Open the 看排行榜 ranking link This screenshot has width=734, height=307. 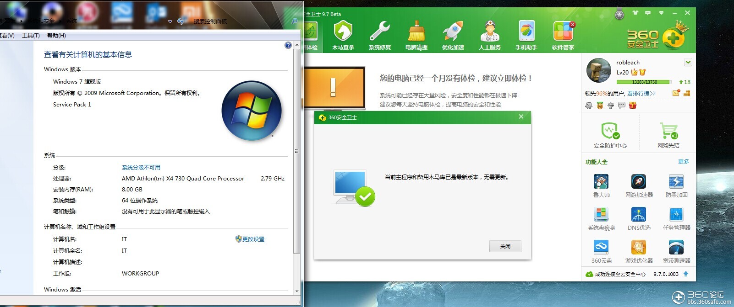click(641, 93)
